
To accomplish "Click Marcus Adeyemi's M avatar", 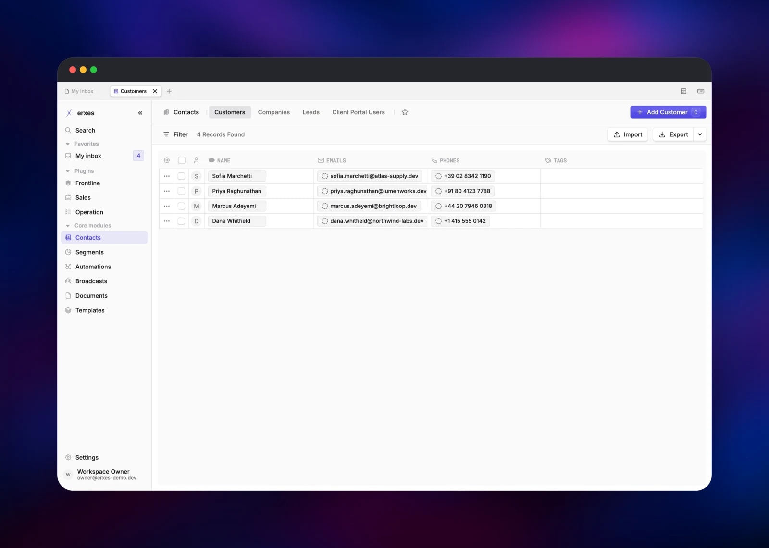I will (x=196, y=206).
